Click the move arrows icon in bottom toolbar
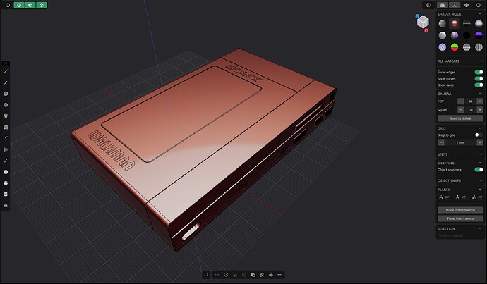The height and width of the screenshot is (284, 487). 217,275
